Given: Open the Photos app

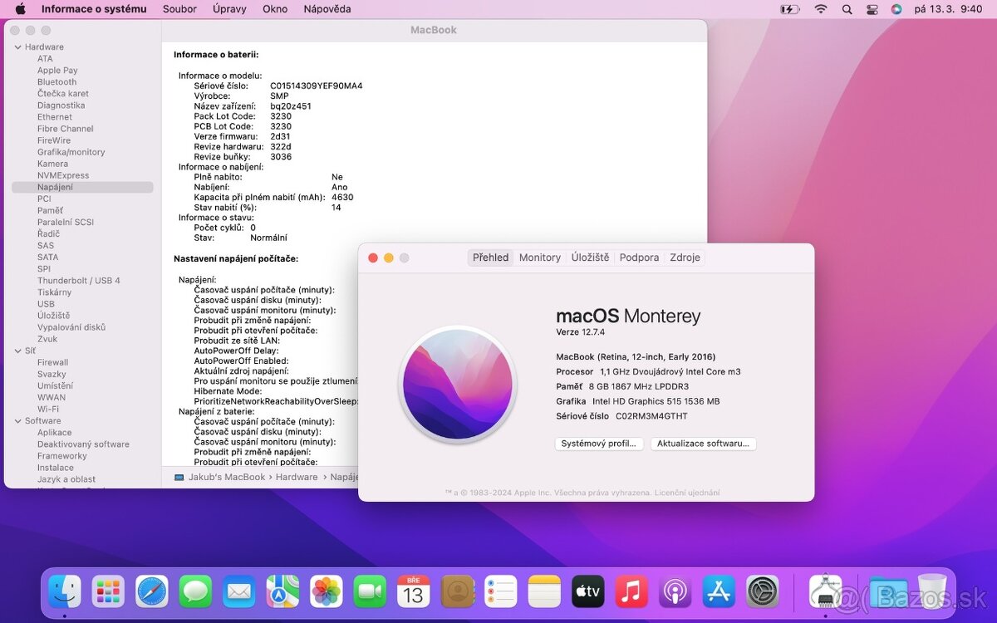Looking at the screenshot, I should [326, 591].
